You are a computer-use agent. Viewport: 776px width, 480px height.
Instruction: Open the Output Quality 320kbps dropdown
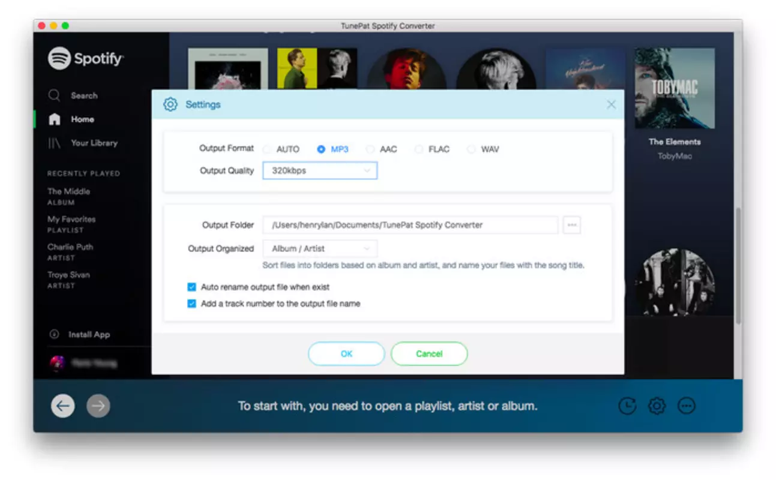(x=320, y=170)
